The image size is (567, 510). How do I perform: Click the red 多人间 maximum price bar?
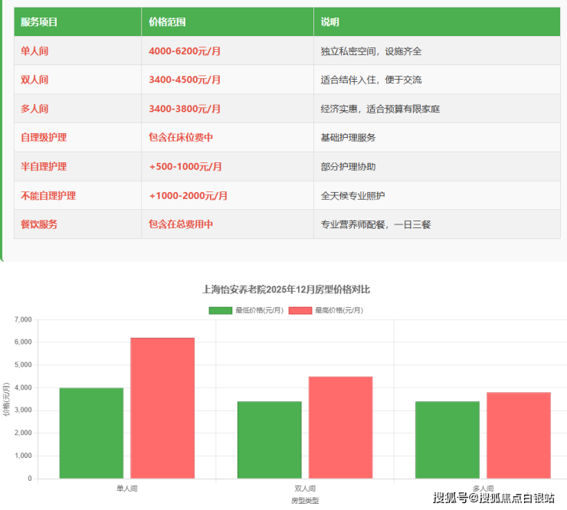tap(518, 435)
